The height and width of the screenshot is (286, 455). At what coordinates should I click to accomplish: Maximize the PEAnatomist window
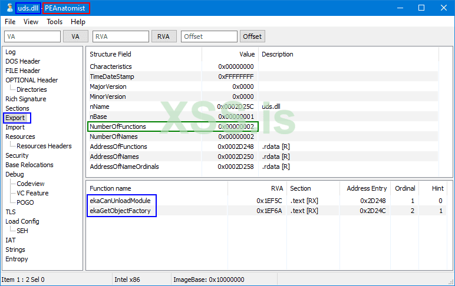421,8
